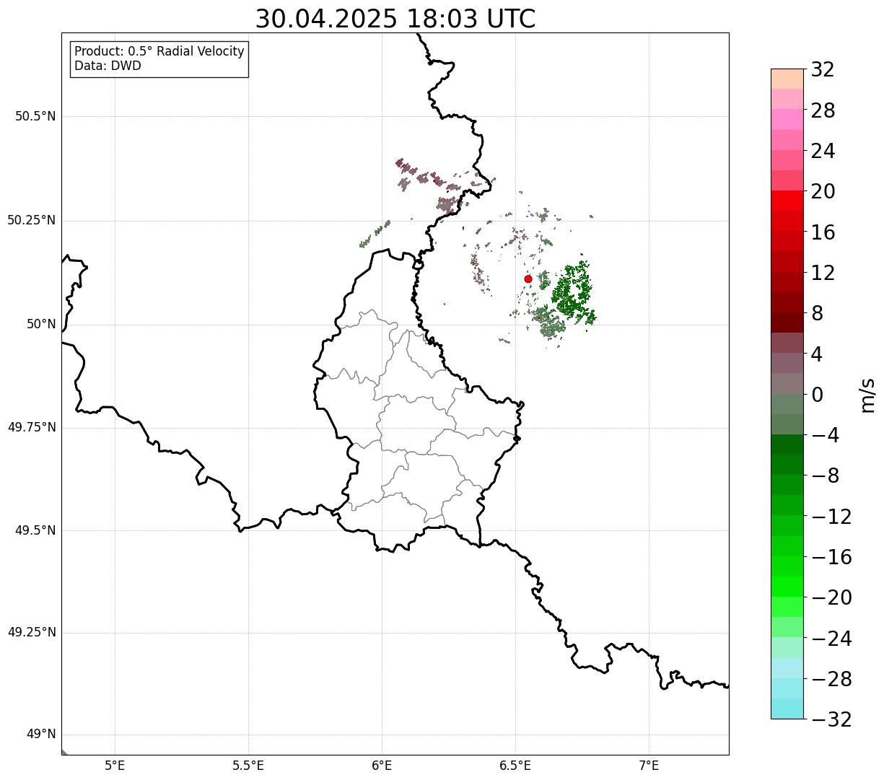Click the 'm/s' colorbar unit label
884x780 pixels.
click(867, 395)
